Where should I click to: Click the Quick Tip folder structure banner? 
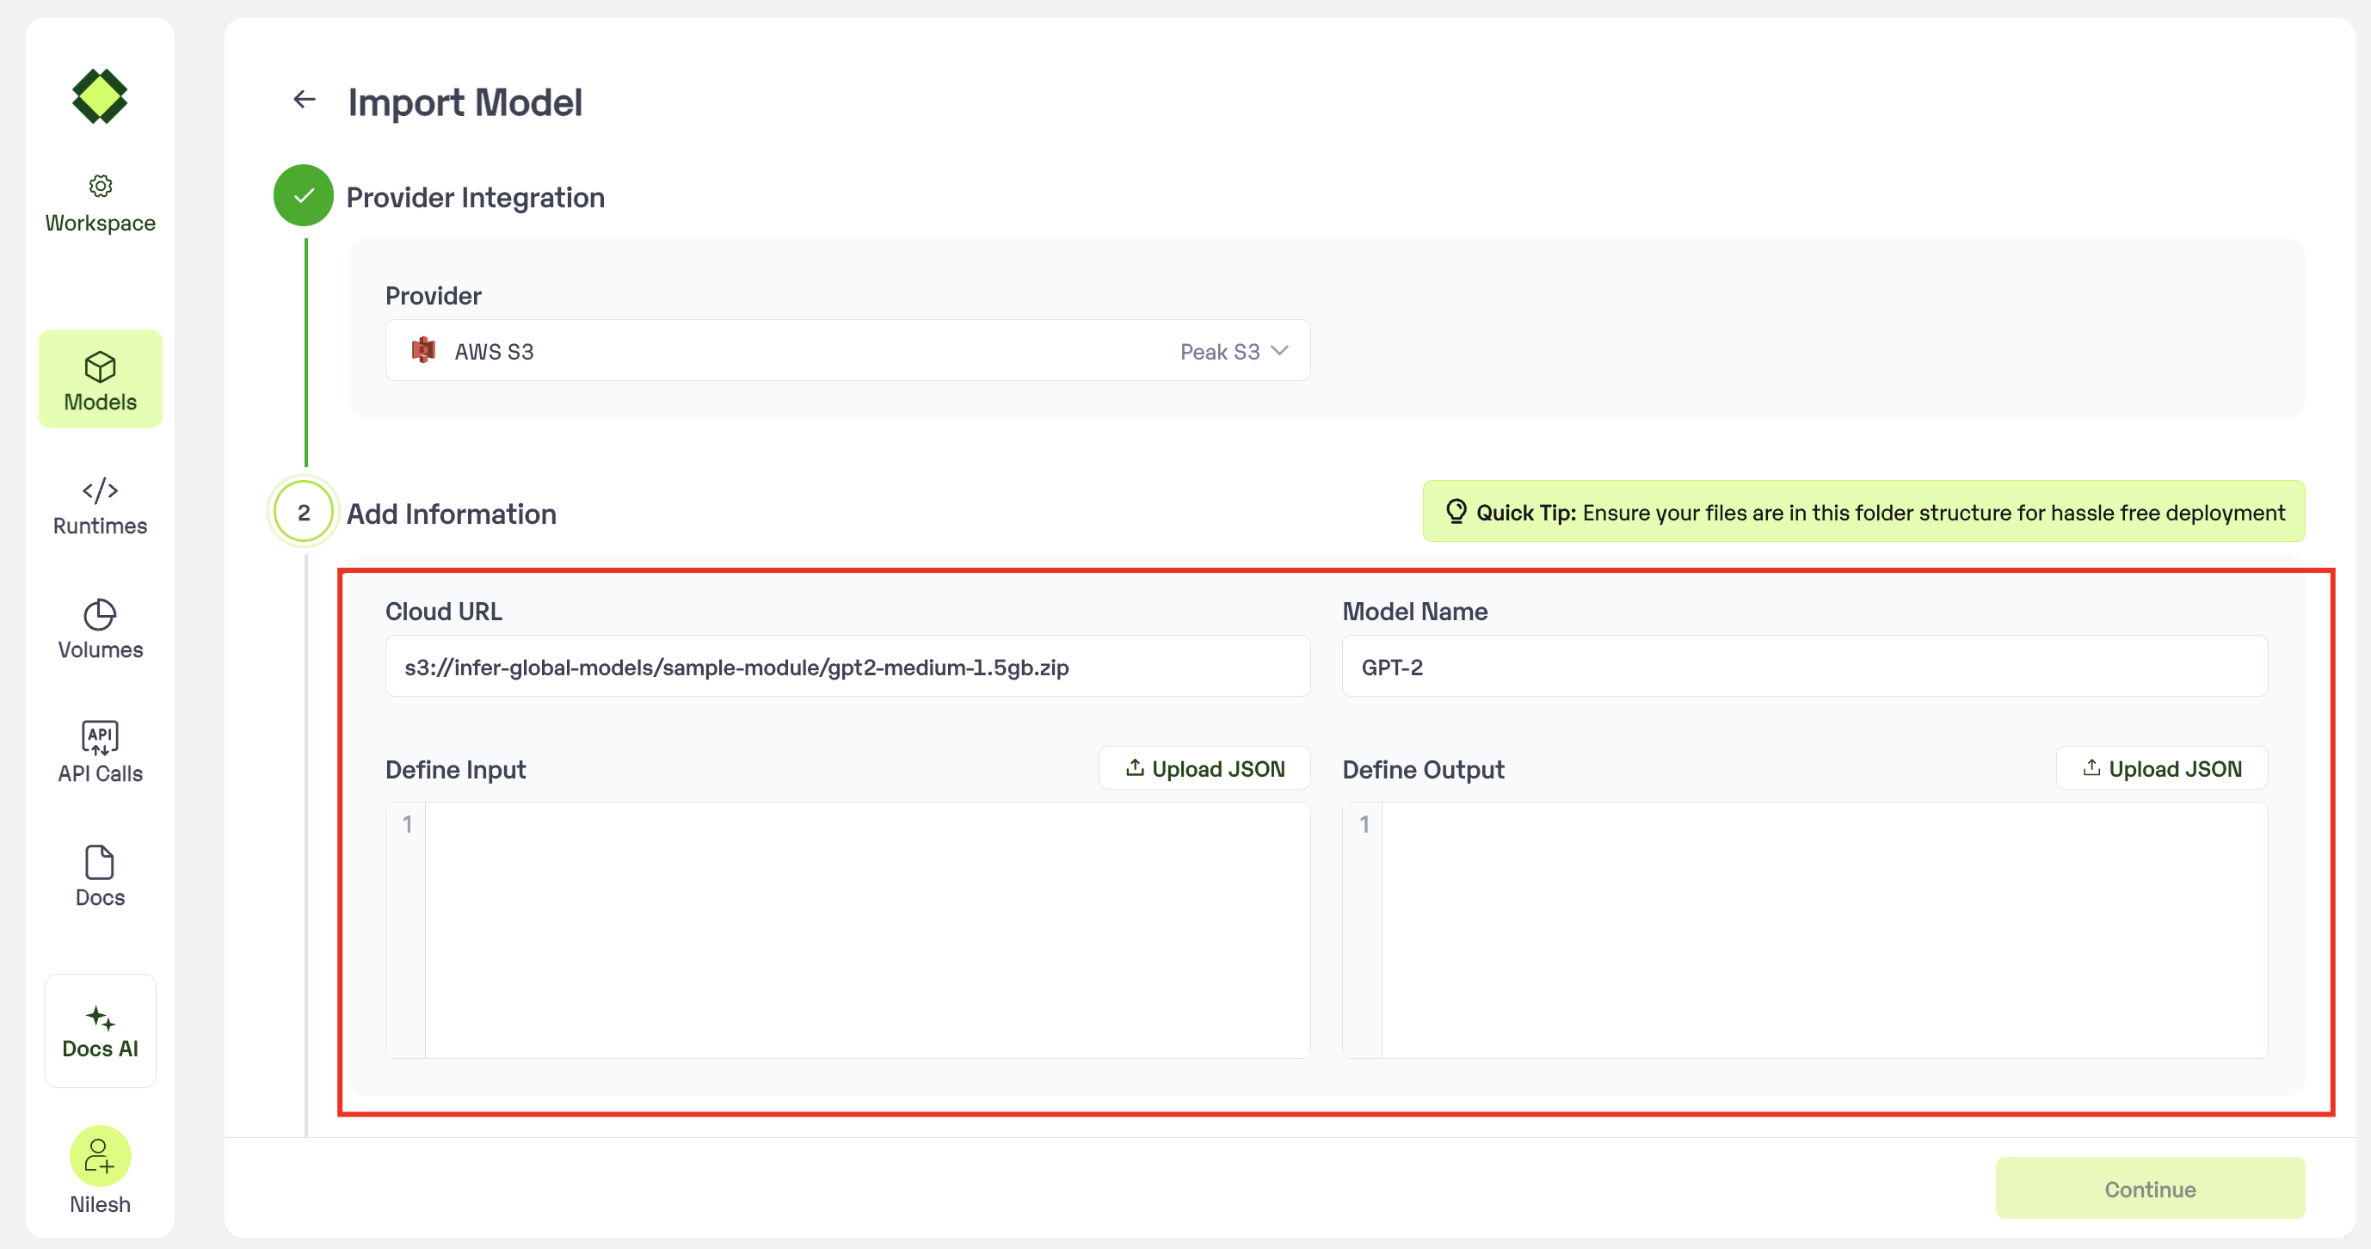pyautogui.click(x=1863, y=512)
